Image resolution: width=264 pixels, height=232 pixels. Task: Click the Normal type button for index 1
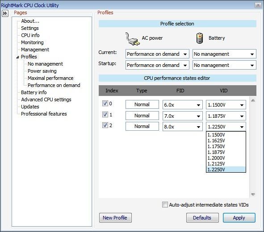pyautogui.click(x=142, y=116)
